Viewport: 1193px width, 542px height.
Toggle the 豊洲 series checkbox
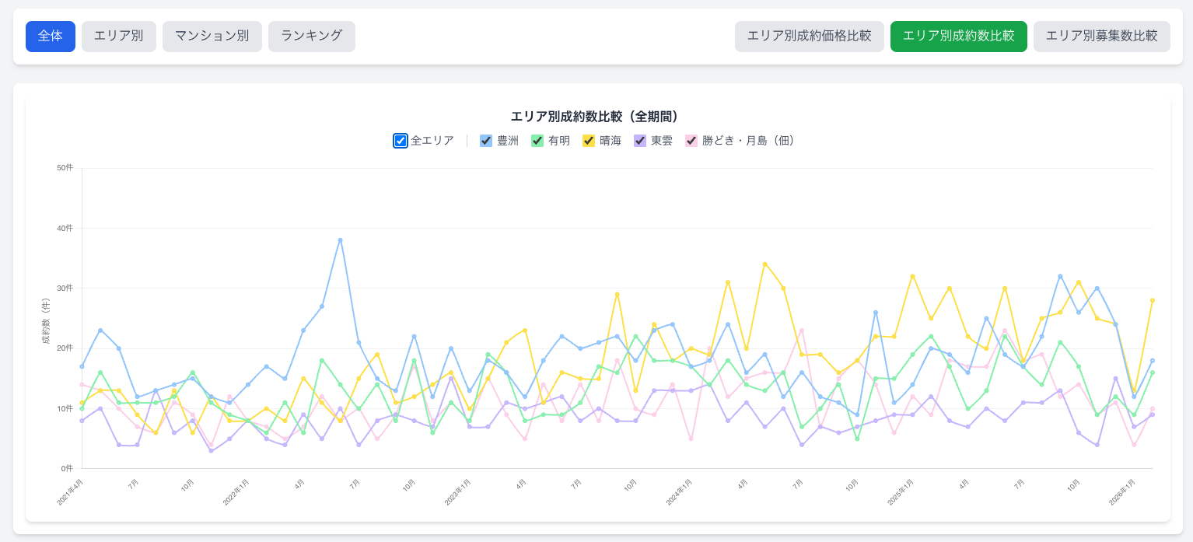click(486, 141)
